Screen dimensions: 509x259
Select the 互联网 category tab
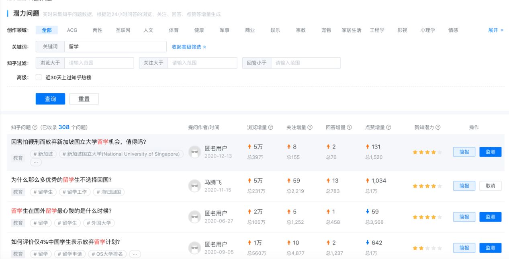click(123, 30)
